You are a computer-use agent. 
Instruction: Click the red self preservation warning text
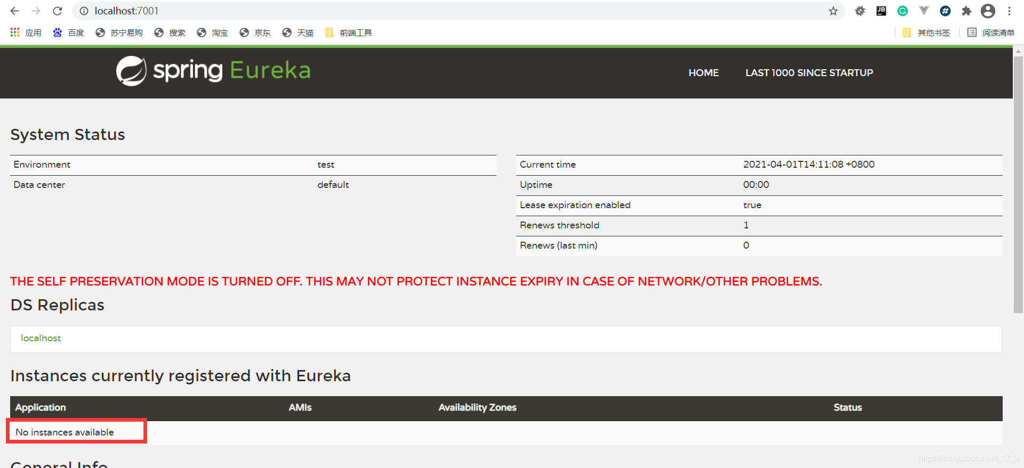[x=416, y=281]
